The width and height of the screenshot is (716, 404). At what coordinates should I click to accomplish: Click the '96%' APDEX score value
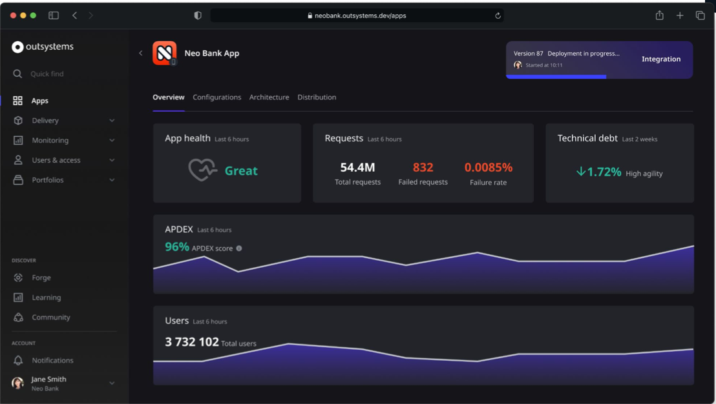tap(176, 247)
